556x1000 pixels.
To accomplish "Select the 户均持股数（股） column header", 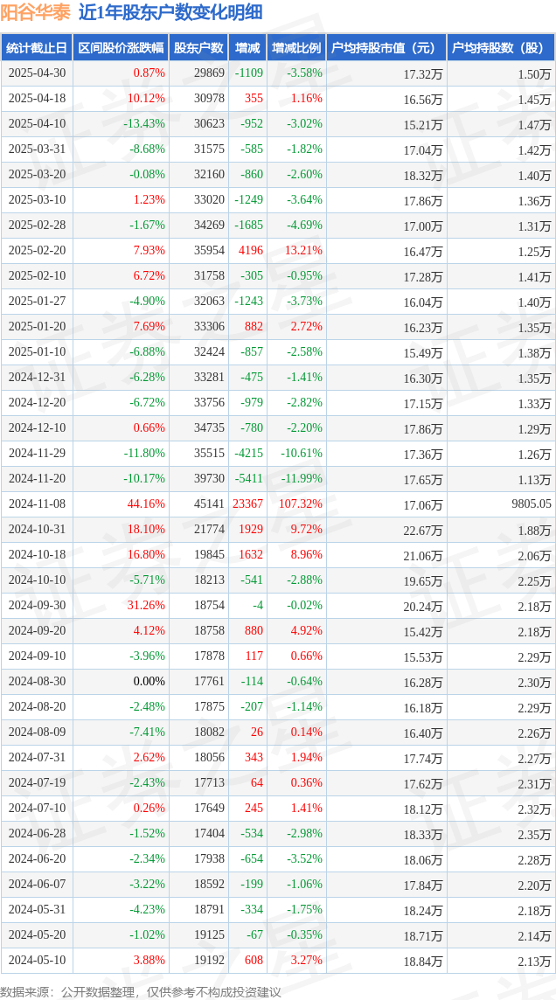I will 501,48.
